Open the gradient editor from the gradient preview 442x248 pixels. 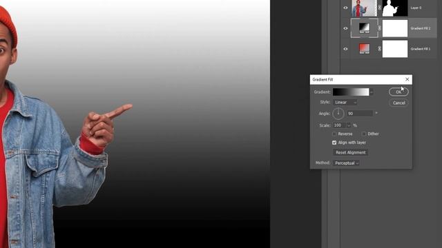(x=351, y=92)
